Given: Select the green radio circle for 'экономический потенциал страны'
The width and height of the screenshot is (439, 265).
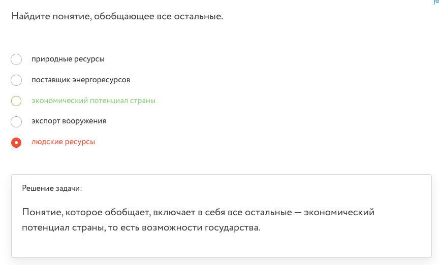Looking at the screenshot, I should pyautogui.click(x=16, y=101).
